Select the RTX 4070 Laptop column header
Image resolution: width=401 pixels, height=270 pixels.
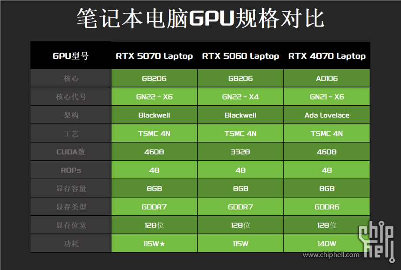click(327, 56)
